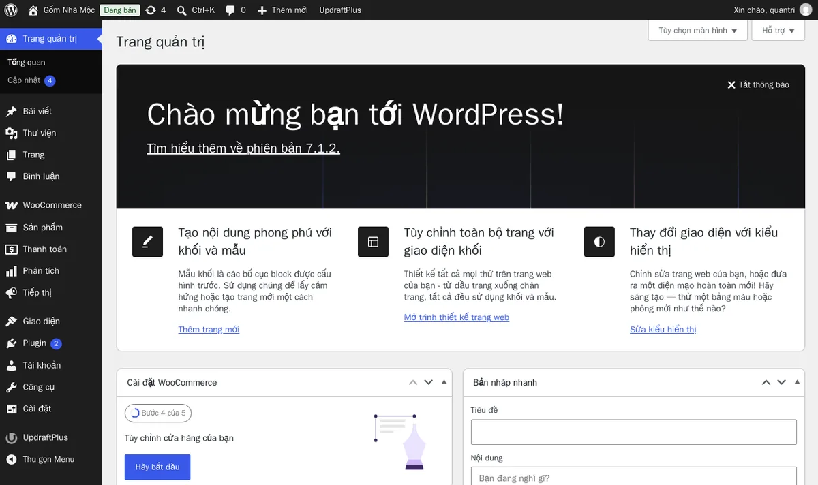
Task: Open the quantri user avatar
Action: (x=806, y=10)
